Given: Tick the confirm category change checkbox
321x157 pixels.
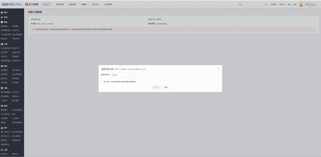Looking at the screenshot, I should (x=102, y=82).
